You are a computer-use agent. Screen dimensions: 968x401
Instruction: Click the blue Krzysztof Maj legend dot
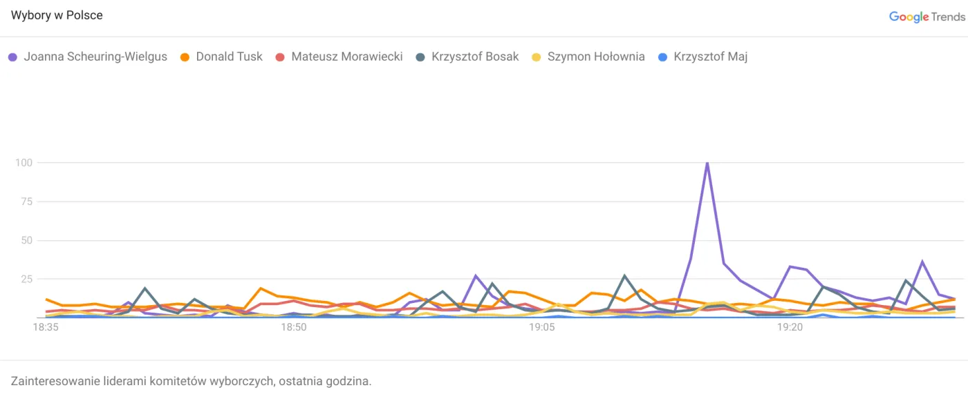point(662,57)
